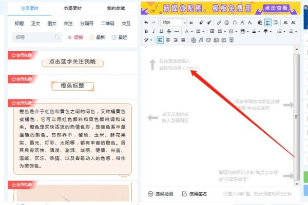Toggle align left
The width and height of the screenshot is (308, 205).
pyautogui.click(x=160, y=40)
